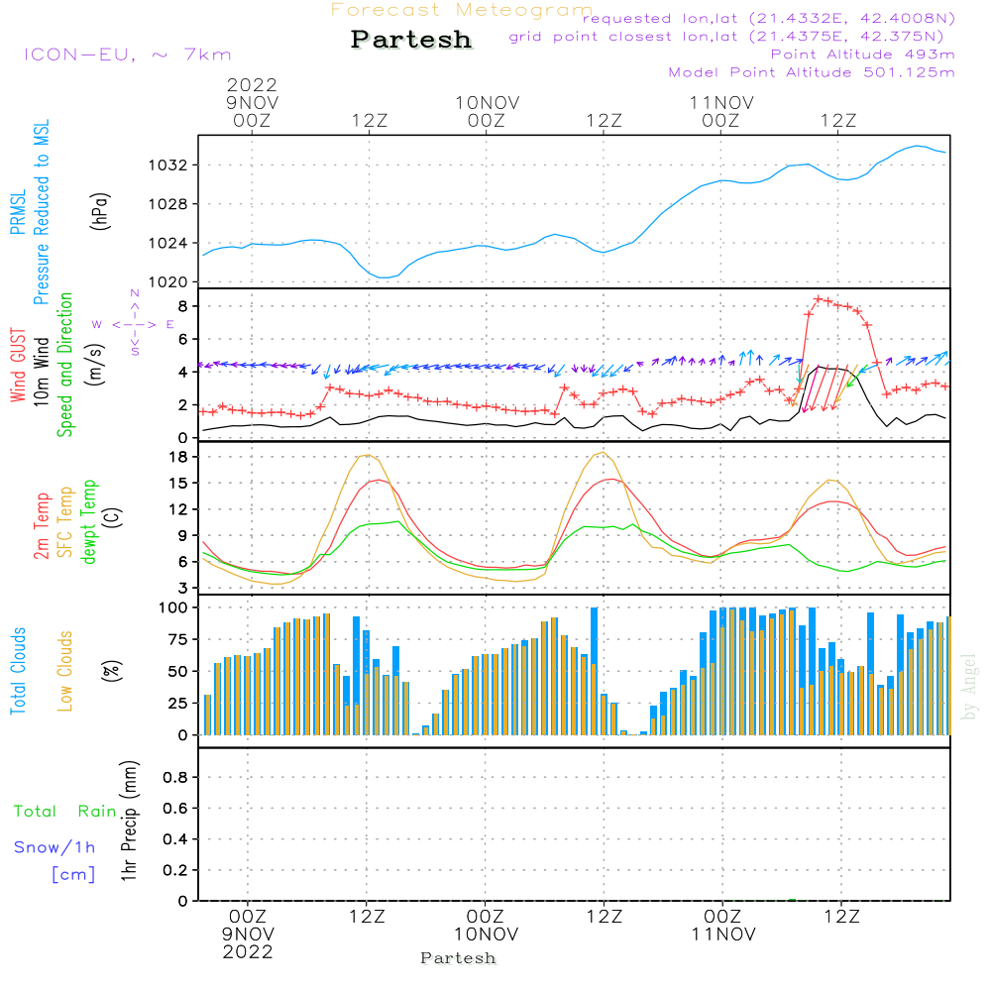
Task: Click the 'SFC Temp' orange legend label
Action: (x=65, y=522)
